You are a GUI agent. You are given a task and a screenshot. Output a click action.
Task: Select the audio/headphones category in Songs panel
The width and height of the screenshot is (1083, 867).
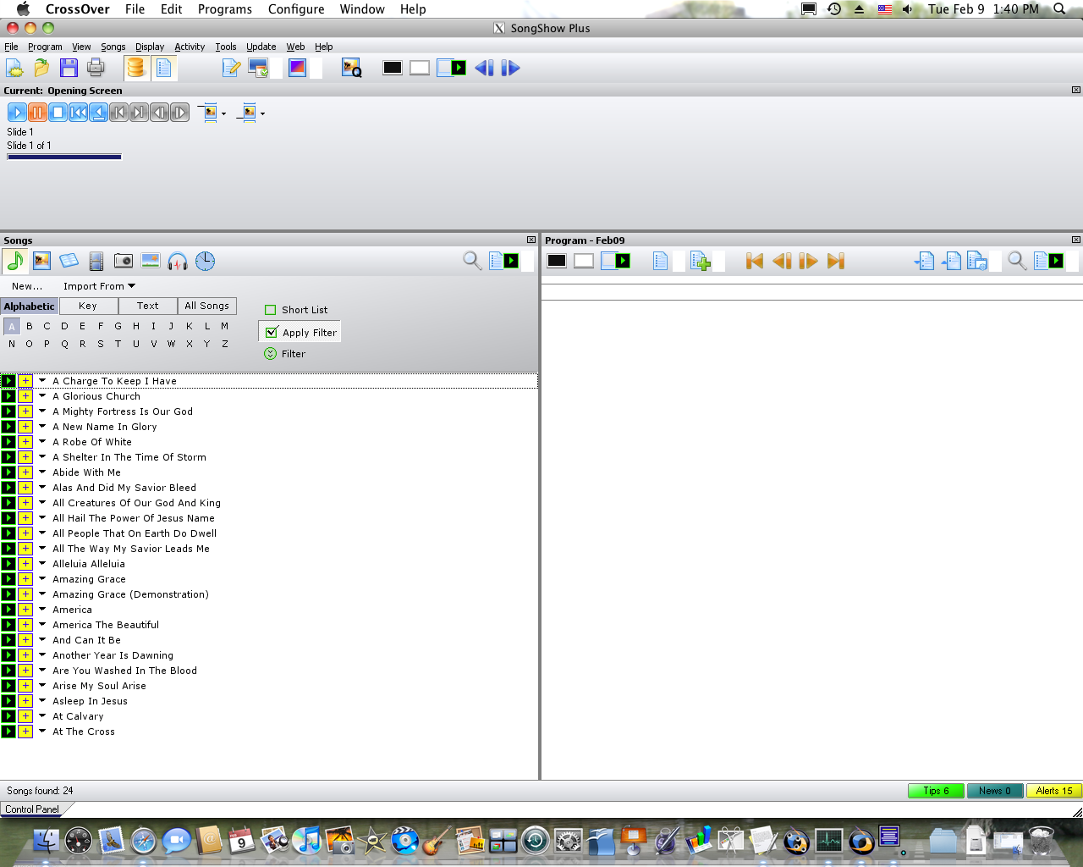178,261
